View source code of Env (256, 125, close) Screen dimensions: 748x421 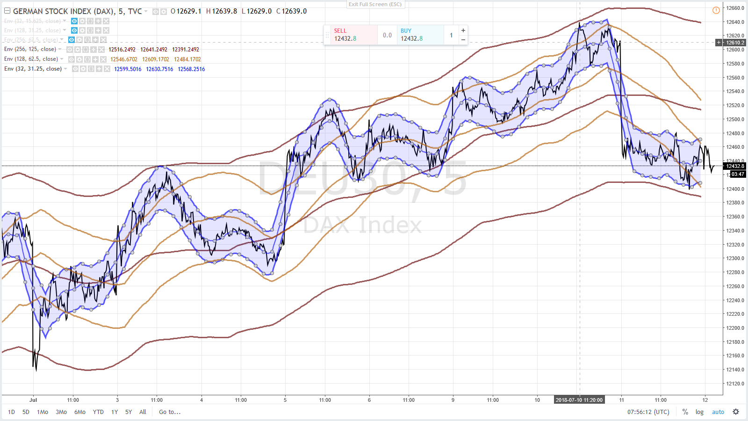[86, 50]
